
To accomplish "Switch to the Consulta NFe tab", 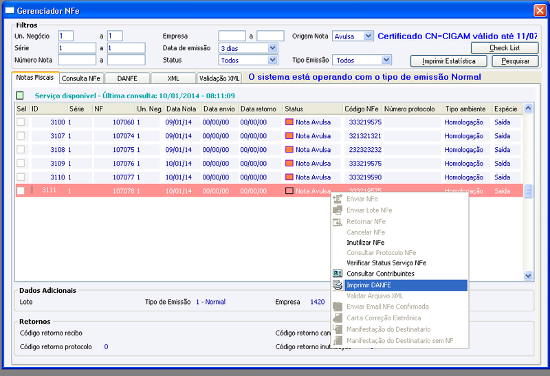I will point(80,78).
